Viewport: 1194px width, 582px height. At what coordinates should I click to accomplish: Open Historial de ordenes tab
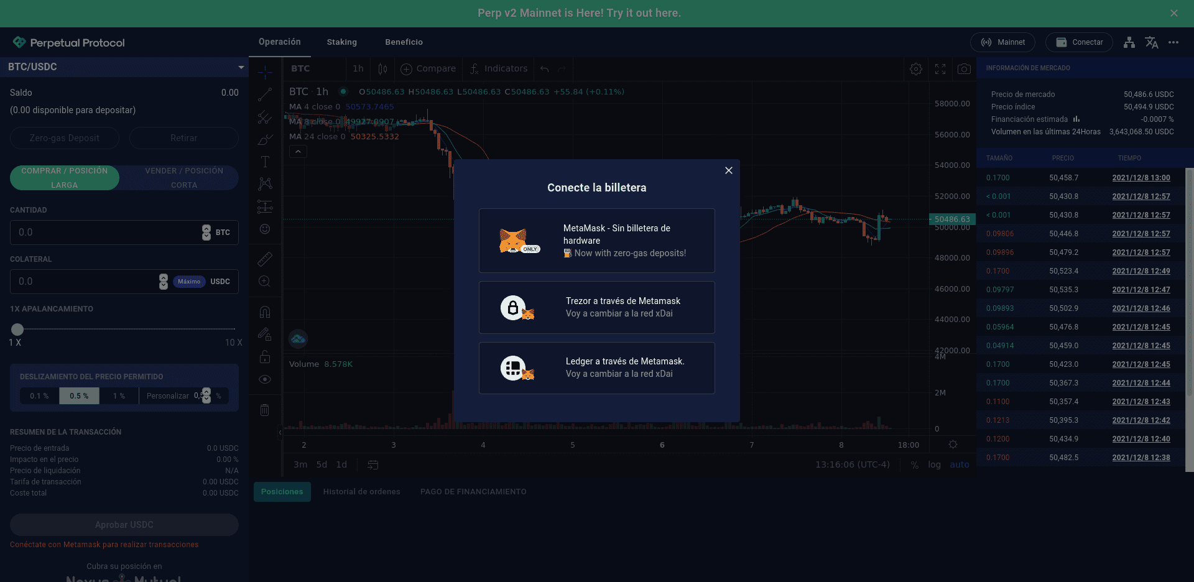point(362,492)
